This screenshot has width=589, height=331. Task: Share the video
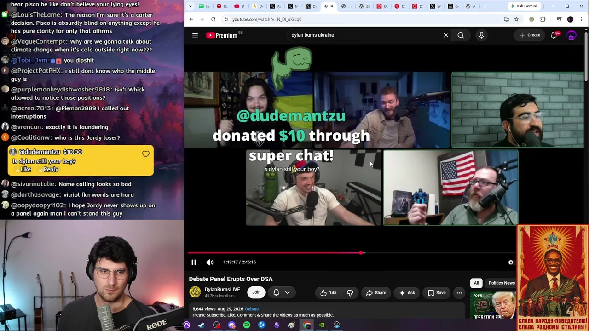[x=376, y=293]
